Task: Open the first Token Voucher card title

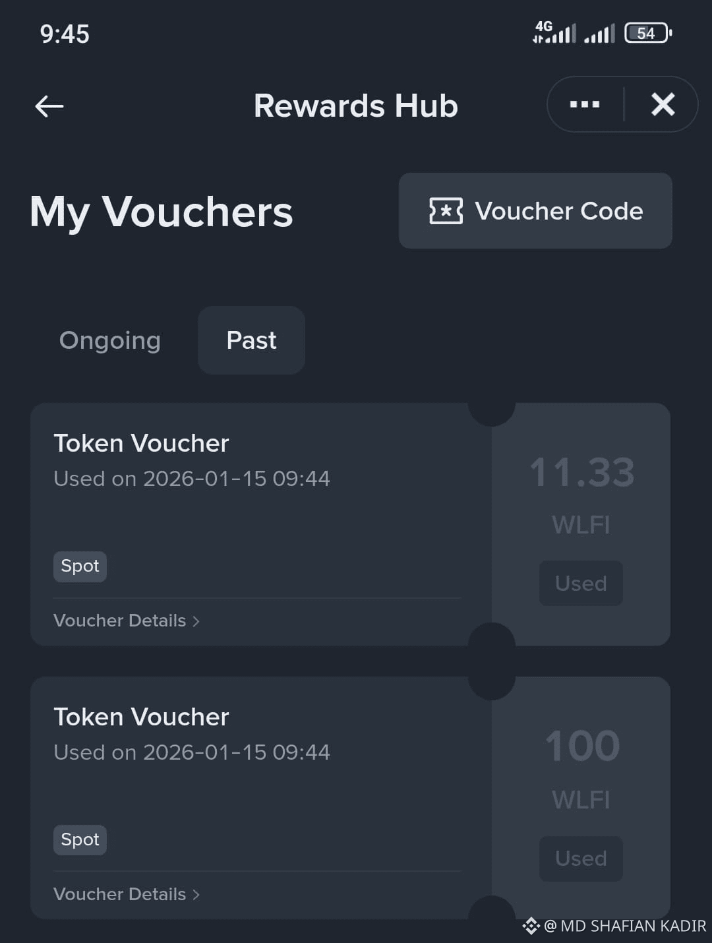Action: coord(141,443)
